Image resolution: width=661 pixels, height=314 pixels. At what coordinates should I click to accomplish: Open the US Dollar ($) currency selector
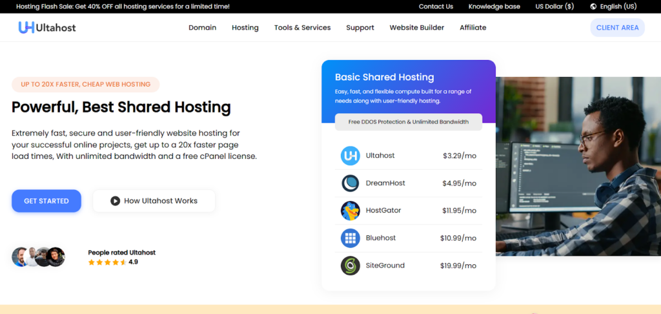tap(554, 6)
